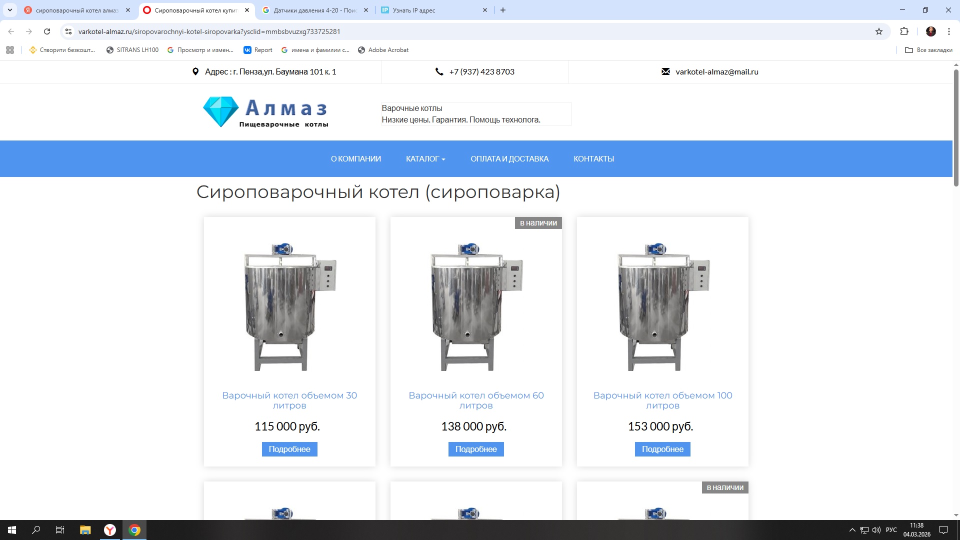Click the bookmark star icon in address bar
960x540 pixels.
(x=879, y=31)
